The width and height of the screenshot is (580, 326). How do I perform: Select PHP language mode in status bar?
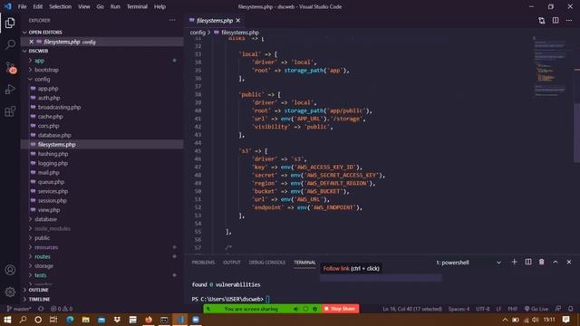click(x=513, y=309)
